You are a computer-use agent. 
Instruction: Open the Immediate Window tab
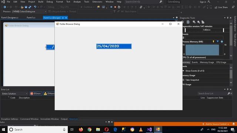[49, 119]
